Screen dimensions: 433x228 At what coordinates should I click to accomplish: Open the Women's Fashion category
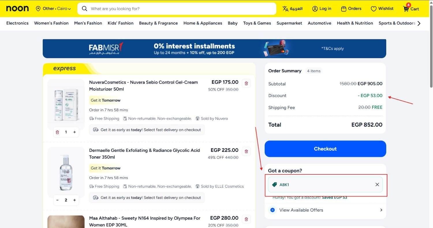coord(51,23)
